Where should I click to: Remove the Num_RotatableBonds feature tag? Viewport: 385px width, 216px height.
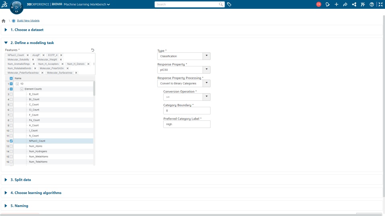point(35,68)
